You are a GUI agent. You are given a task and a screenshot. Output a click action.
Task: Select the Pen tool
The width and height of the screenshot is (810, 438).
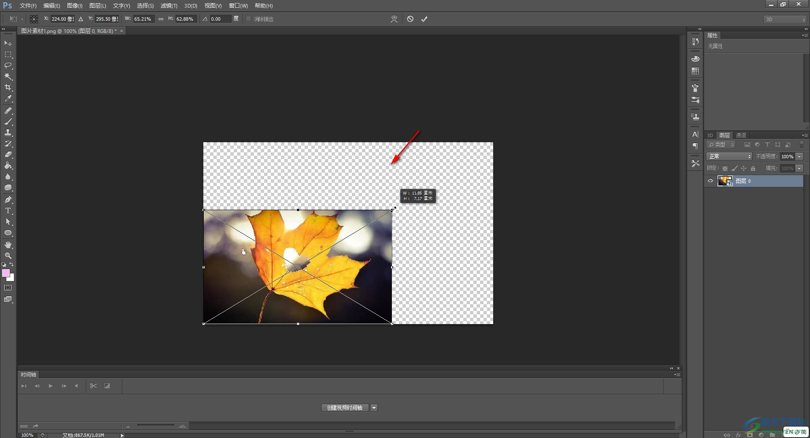(8, 199)
